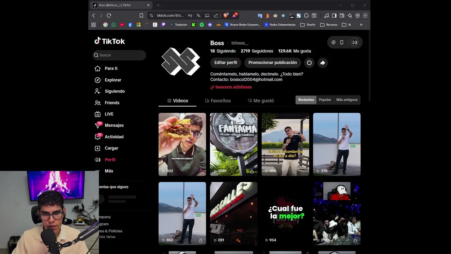Open Explorar compass in sidebar
Viewport: 451px width, 254px height.
[x=108, y=80]
